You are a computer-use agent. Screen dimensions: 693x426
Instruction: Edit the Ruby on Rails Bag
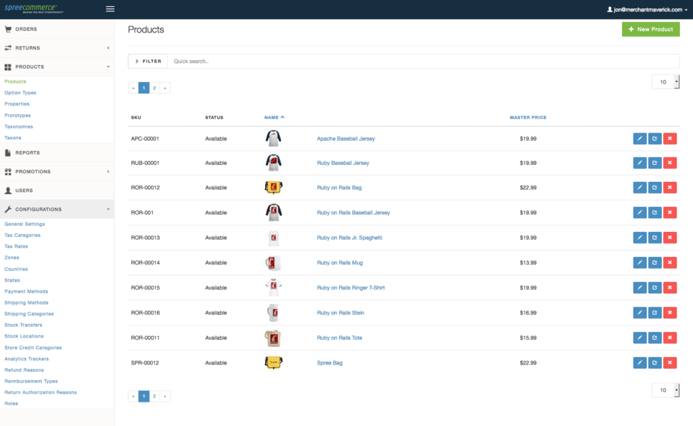tap(640, 187)
